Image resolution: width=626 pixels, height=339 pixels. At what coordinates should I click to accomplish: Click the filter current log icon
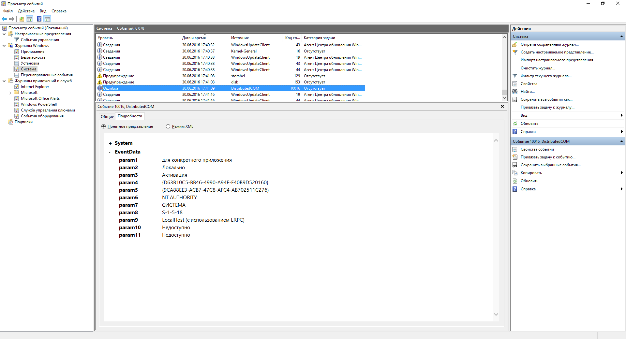pyautogui.click(x=515, y=76)
